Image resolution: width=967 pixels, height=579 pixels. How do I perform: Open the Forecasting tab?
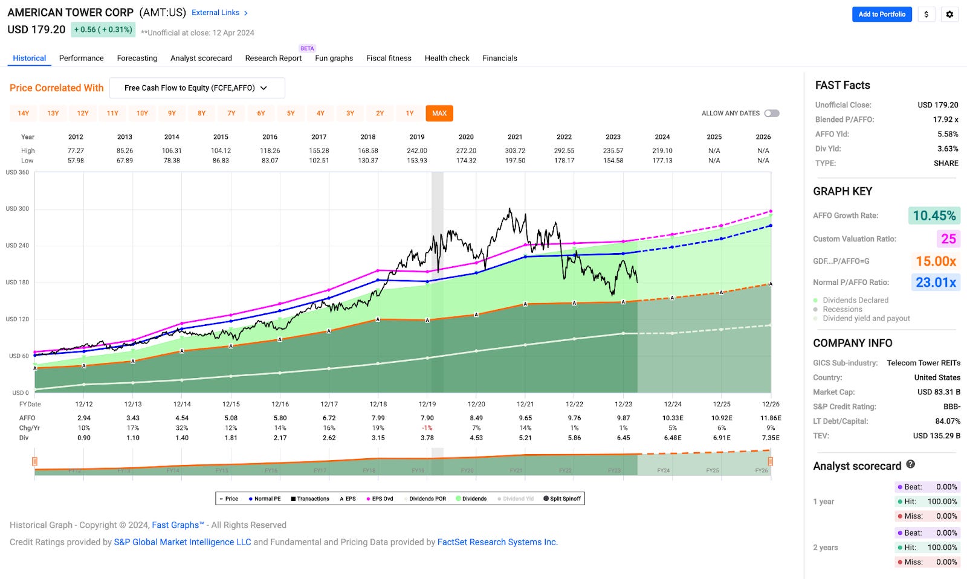point(137,58)
